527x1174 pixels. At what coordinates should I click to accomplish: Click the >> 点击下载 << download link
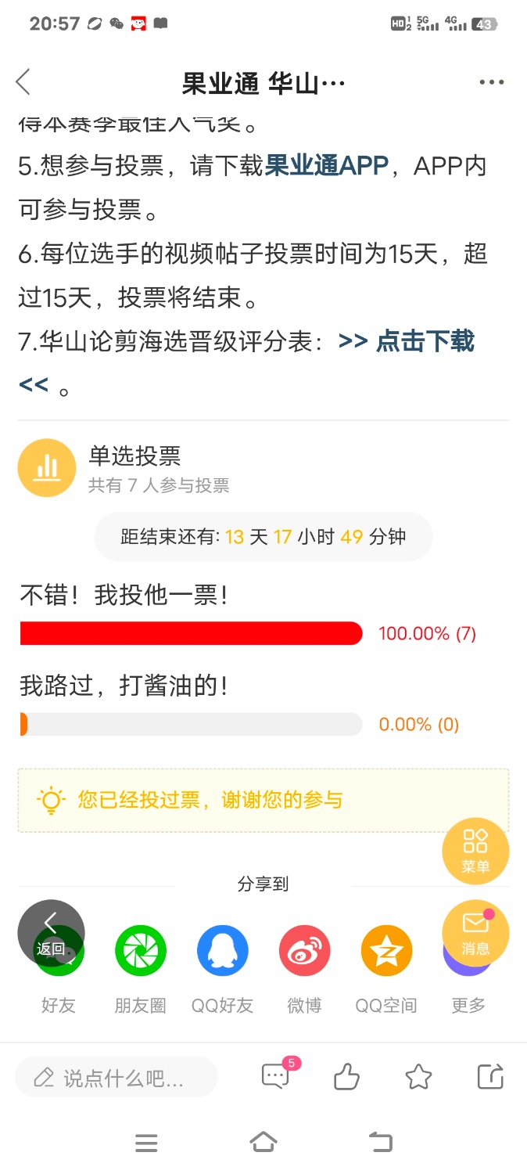click(246, 362)
